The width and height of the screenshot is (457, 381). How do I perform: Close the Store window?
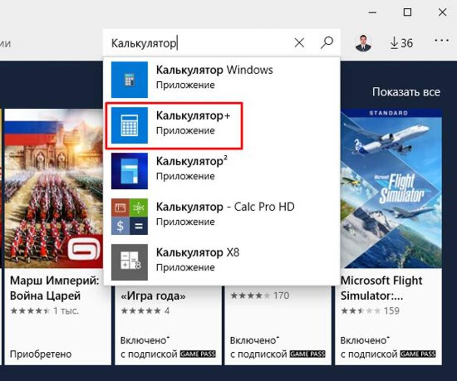442,12
